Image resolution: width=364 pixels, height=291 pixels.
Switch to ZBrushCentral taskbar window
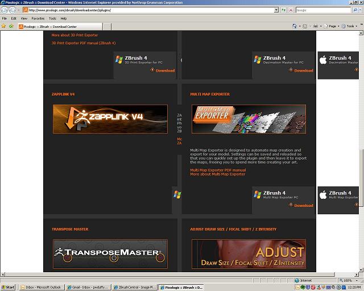click(135, 287)
